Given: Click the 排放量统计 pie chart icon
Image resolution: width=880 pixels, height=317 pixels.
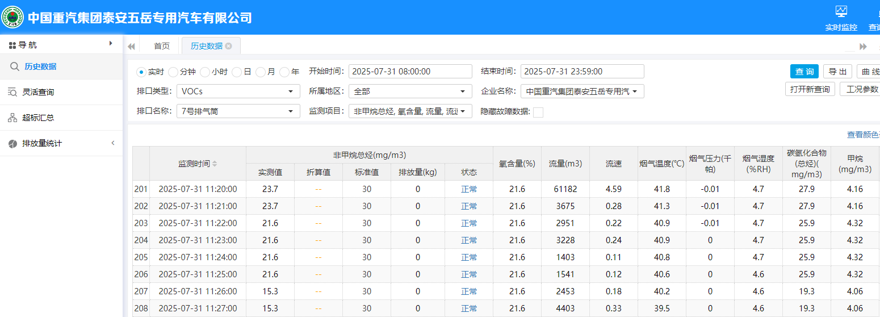Looking at the screenshot, I should tap(12, 144).
